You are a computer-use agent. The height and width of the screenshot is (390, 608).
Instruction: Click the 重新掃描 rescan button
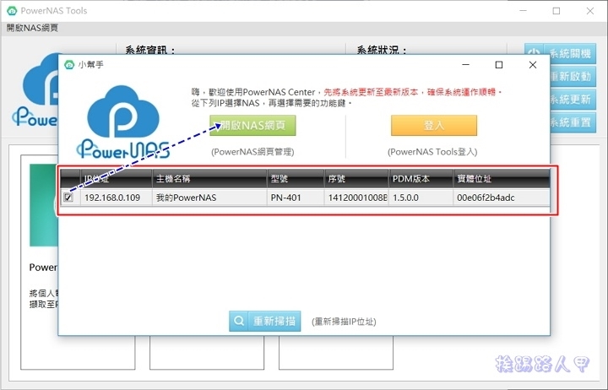pos(266,321)
